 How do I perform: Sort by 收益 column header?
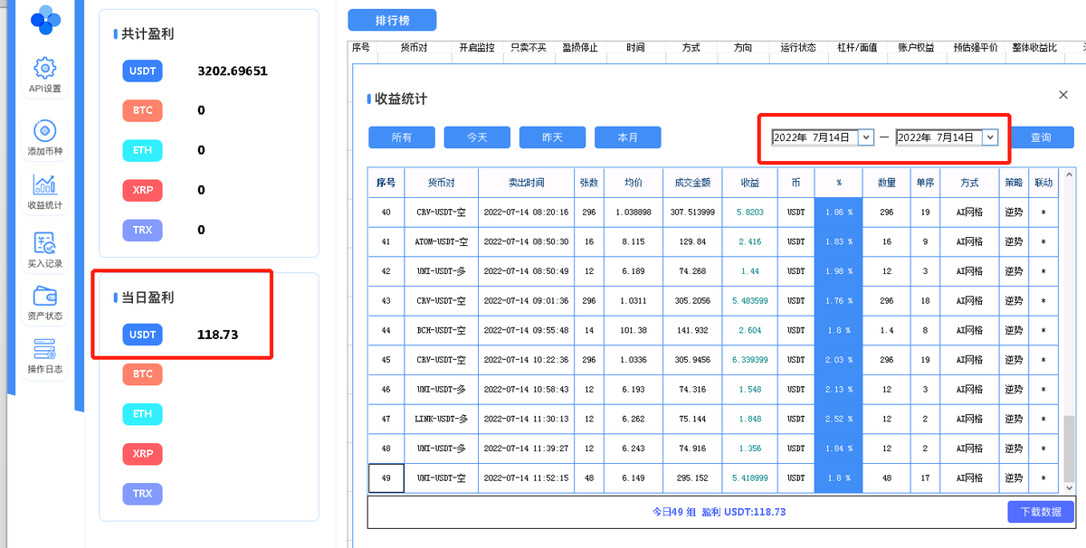(x=750, y=183)
